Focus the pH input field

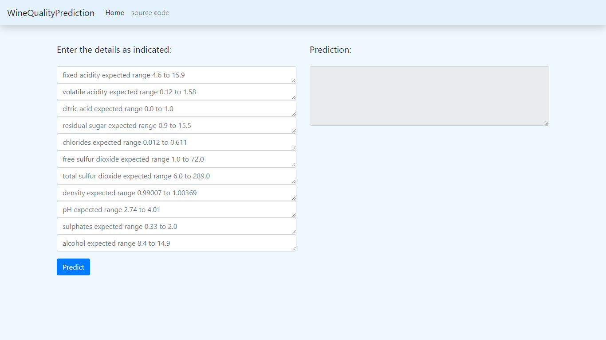pyautogui.click(x=177, y=209)
